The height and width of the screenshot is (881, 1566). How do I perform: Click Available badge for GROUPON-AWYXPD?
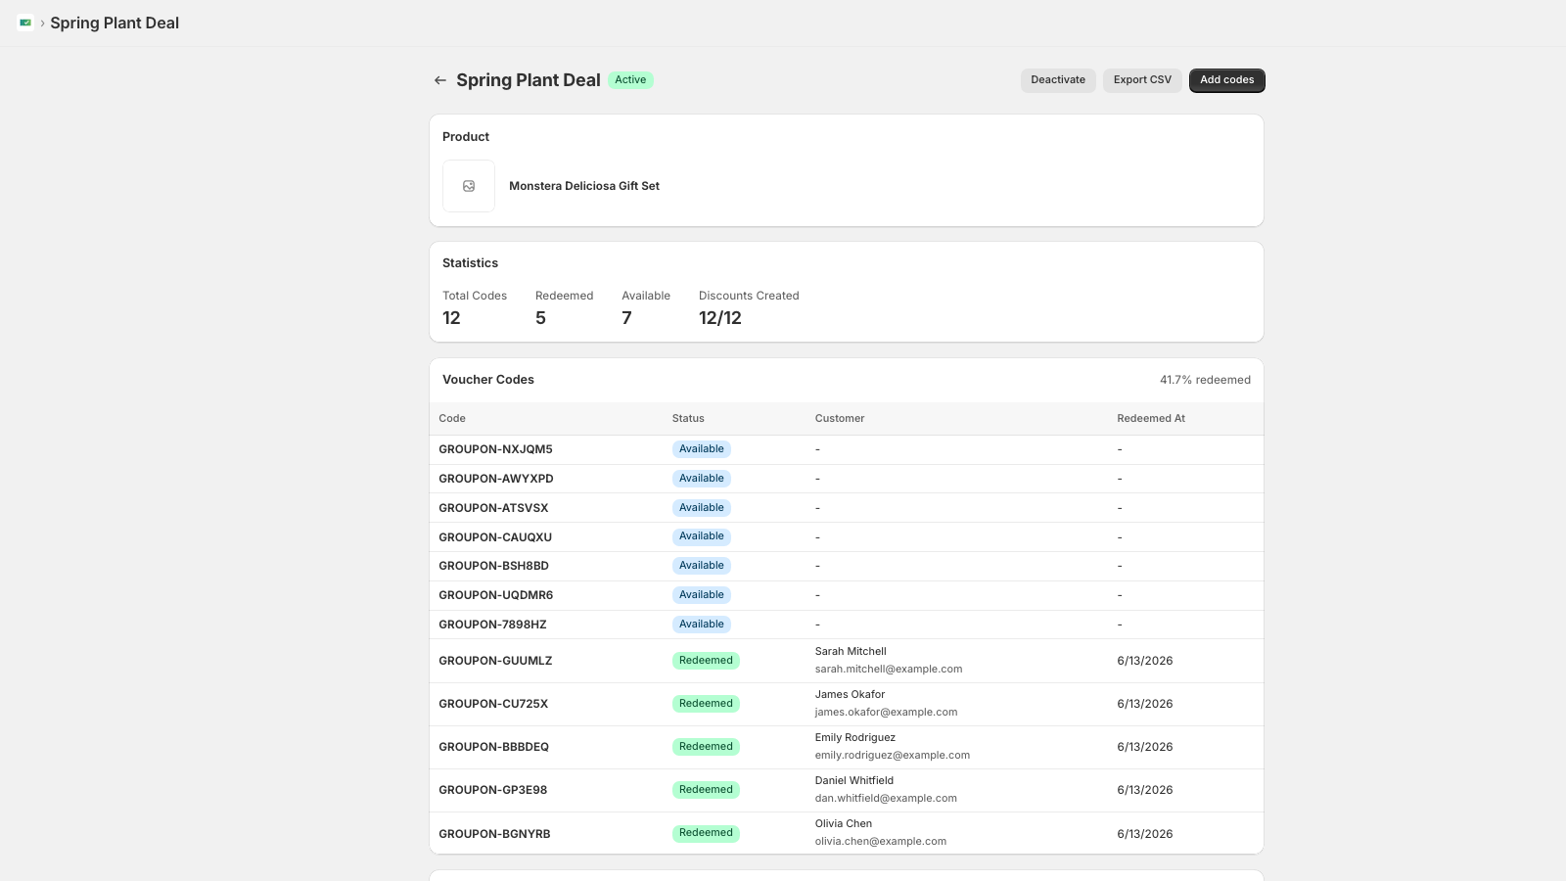tap(702, 479)
